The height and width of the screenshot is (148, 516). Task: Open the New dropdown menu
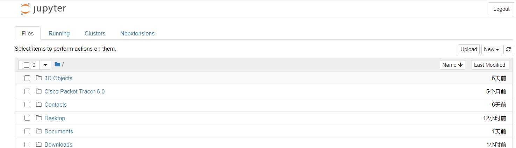pos(492,49)
